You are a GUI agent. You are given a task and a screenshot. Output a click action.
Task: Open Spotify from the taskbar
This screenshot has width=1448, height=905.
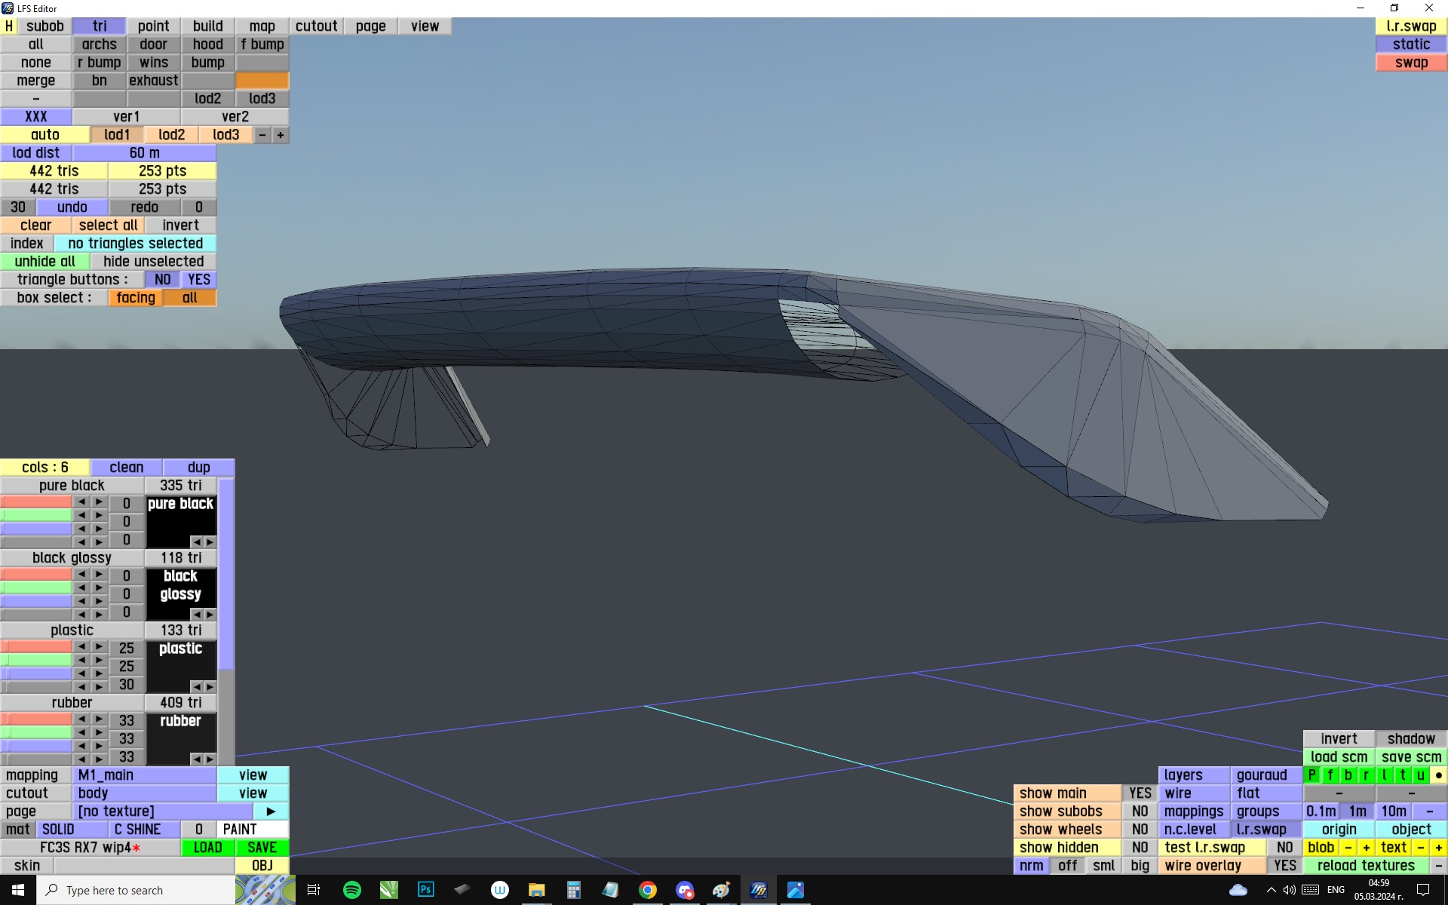pos(351,890)
